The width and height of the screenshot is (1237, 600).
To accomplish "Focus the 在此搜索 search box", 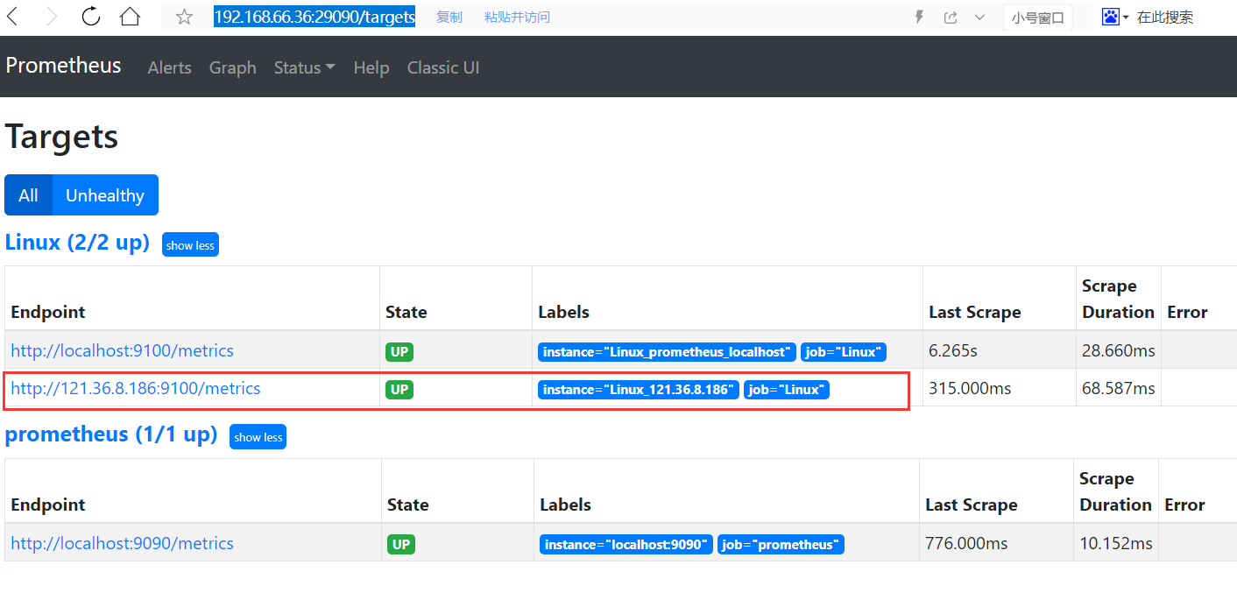I will [1165, 17].
